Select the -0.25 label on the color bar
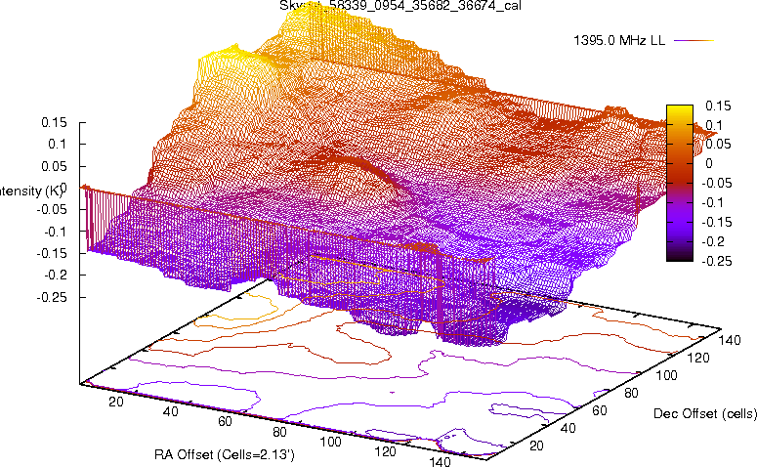This screenshot has width=757, height=467. click(716, 261)
